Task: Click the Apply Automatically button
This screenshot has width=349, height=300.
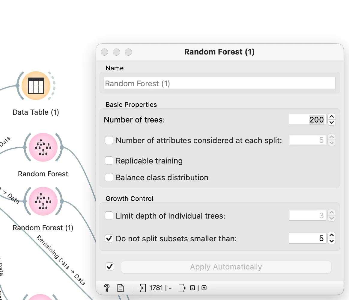Action: (x=226, y=267)
